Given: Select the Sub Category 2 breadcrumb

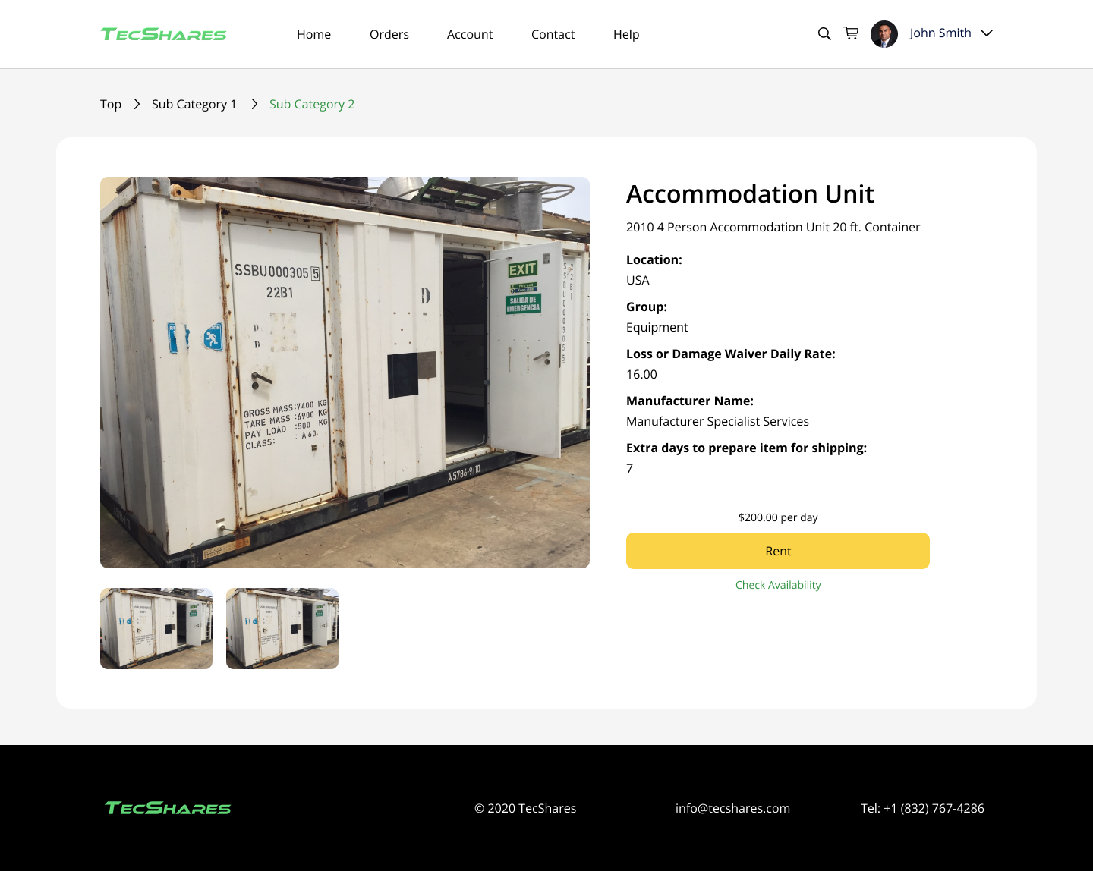Looking at the screenshot, I should click(312, 104).
